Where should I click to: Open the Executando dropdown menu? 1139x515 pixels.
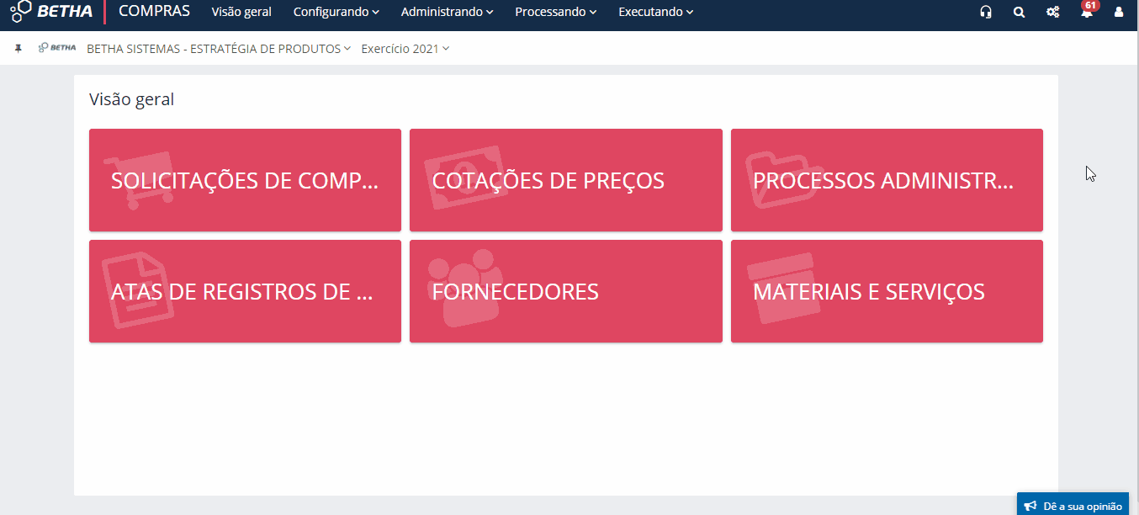[655, 12]
